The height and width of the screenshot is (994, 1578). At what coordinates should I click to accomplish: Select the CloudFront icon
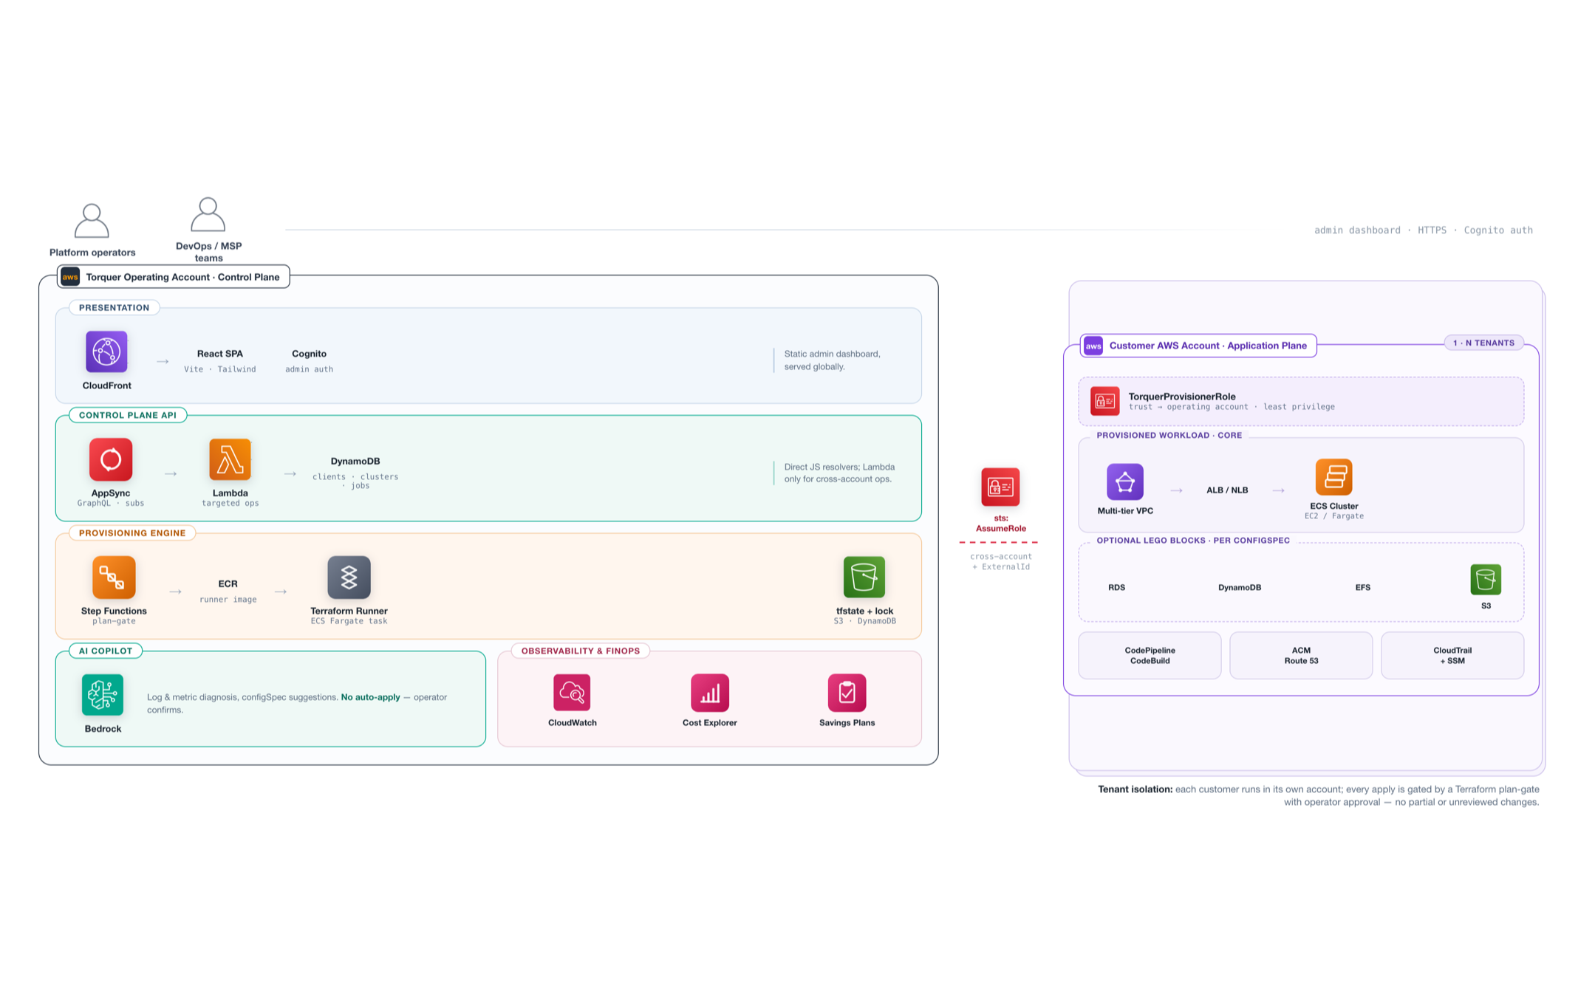[x=106, y=352]
